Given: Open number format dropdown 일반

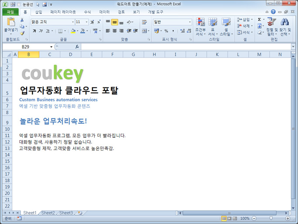Looking at the screenshot, I should click(190, 22).
